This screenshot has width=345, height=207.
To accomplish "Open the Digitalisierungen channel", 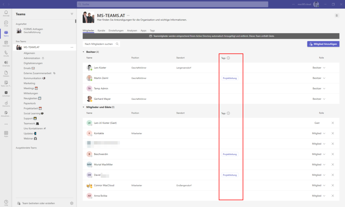I will tap(33, 63).
